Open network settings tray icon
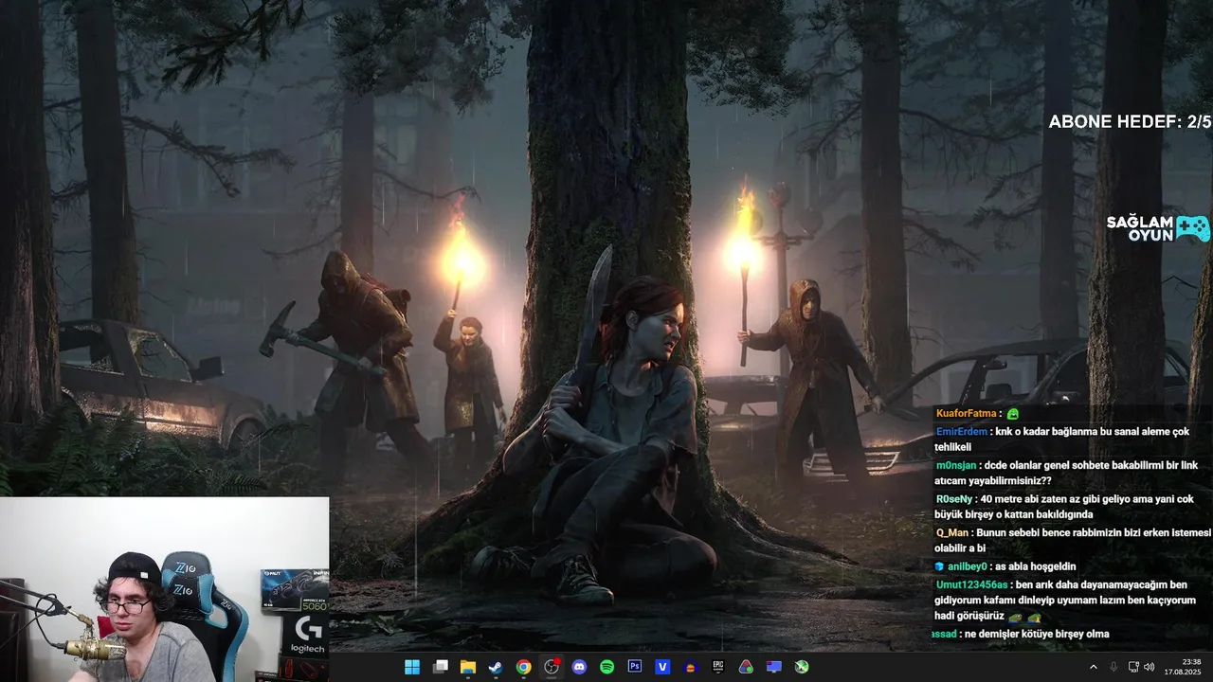 pos(1133,667)
